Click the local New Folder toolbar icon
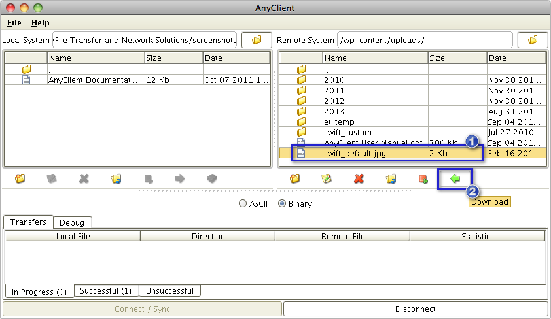Image resolution: width=551 pixels, height=319 pixels. [20, 178]
